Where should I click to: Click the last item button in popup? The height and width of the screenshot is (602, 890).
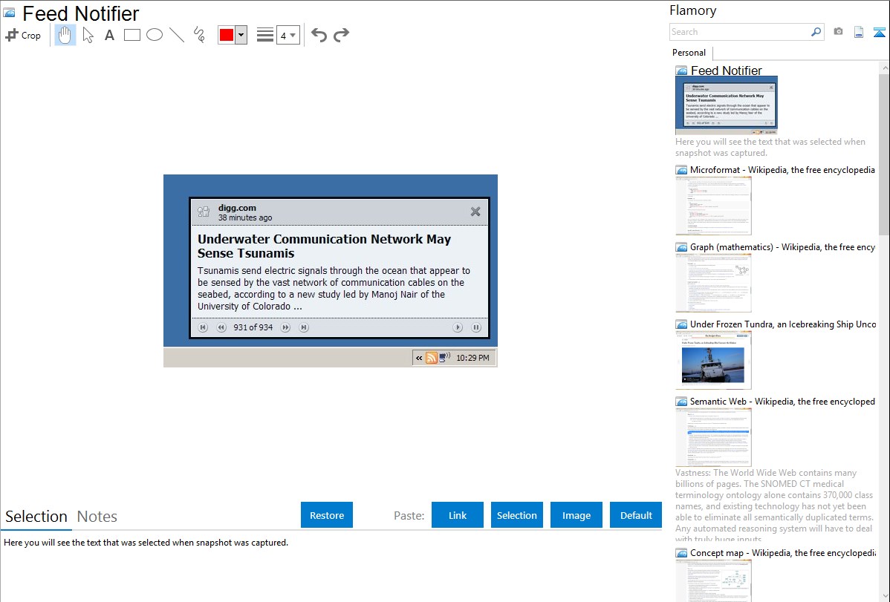304,327
